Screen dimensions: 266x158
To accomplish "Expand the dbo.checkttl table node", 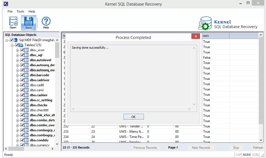I will 17,110.
